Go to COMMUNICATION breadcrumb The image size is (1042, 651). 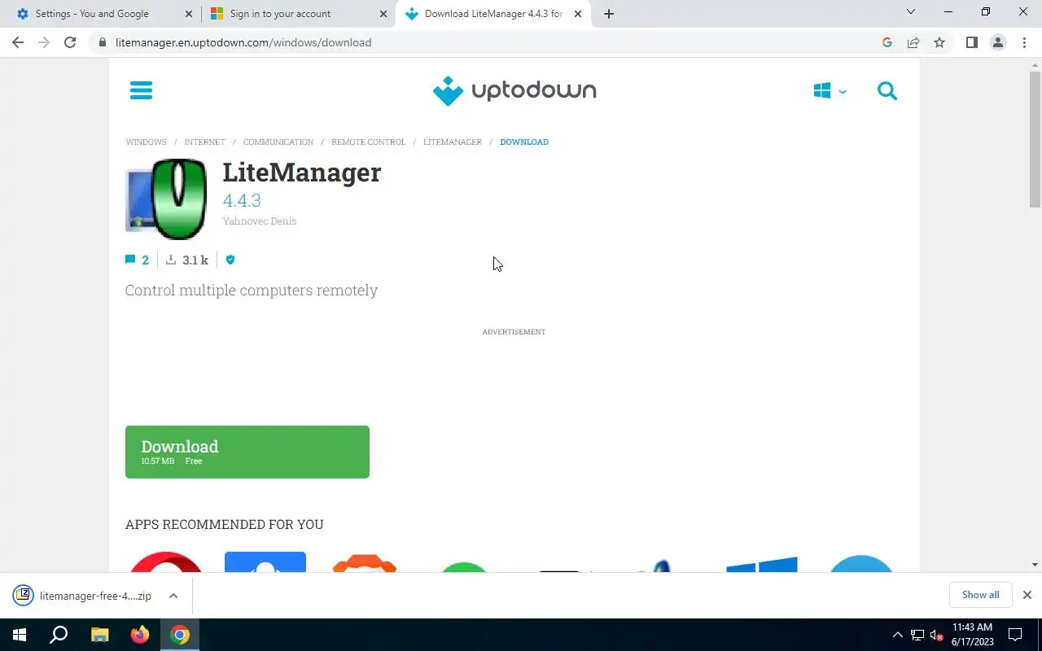click(278, 142)
